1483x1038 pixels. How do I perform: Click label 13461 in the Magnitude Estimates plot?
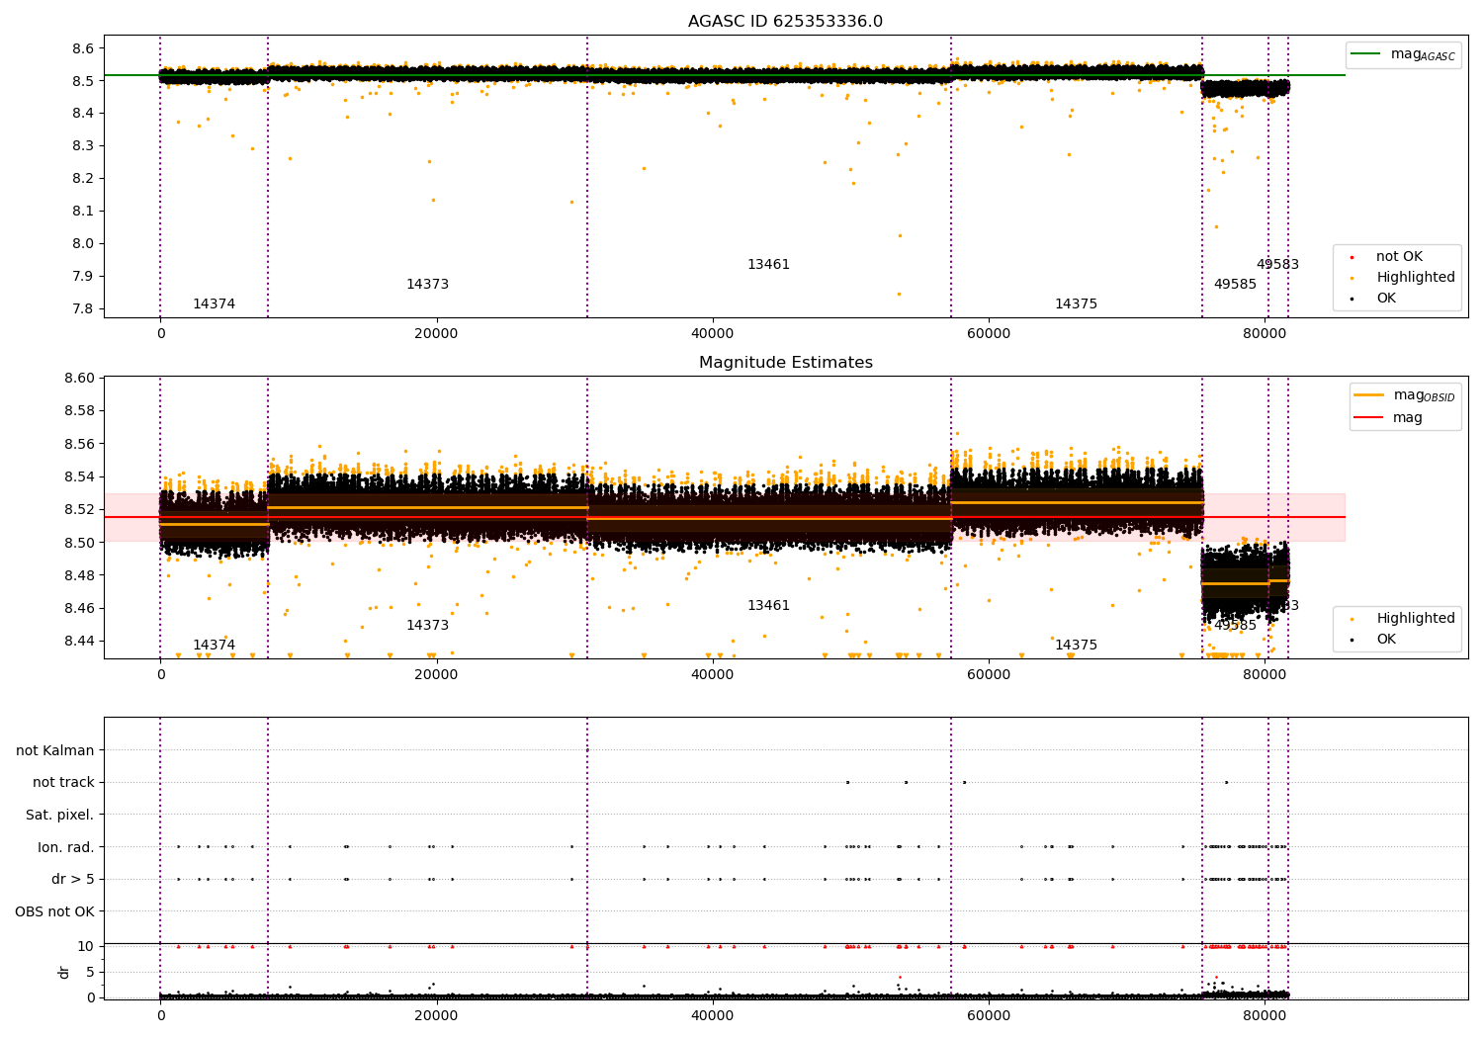point(768,606)
